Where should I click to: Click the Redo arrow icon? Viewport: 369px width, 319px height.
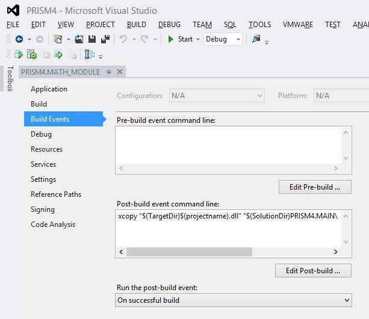pyautogui.click(x=144, y=39)
